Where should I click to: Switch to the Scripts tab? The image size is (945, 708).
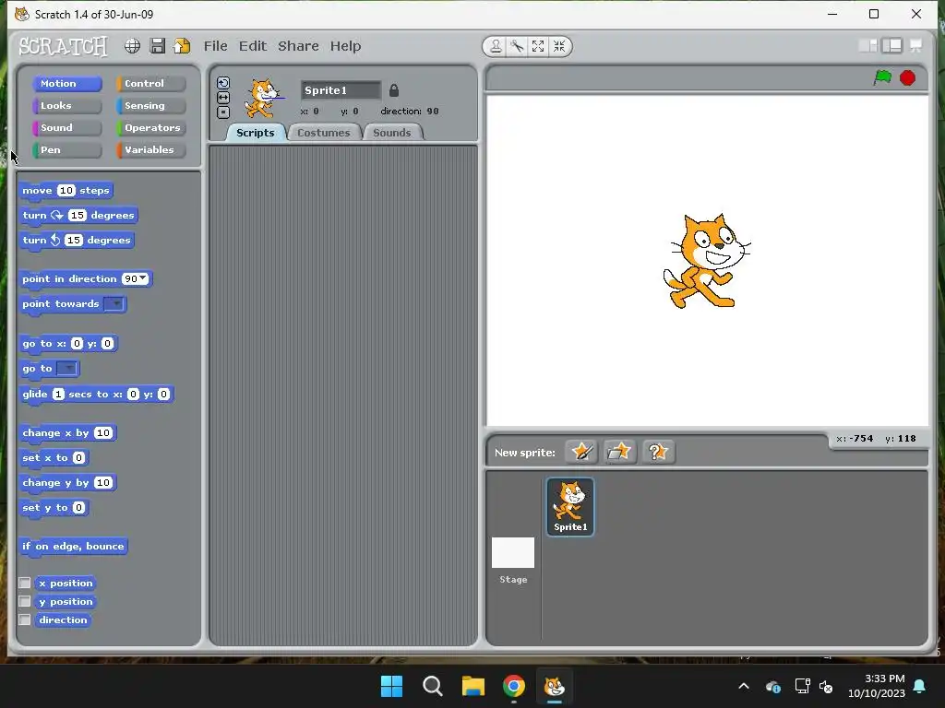[x=255, y=133]
